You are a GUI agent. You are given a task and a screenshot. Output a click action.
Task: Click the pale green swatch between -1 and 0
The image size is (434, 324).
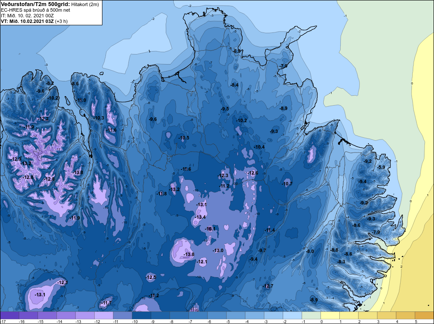[311, 315]
